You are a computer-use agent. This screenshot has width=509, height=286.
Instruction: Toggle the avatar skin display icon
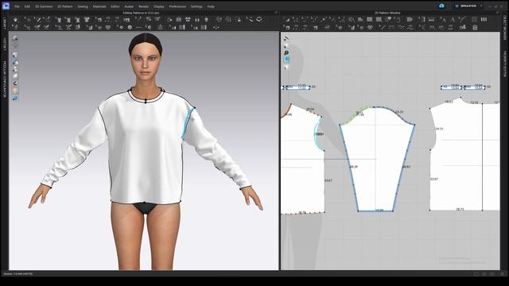(15, 91)
